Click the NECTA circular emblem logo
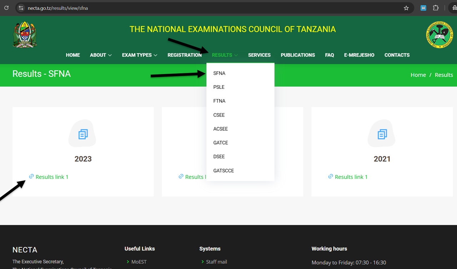The height and width of the screenshot is (269, 457). tap(440, 35)
